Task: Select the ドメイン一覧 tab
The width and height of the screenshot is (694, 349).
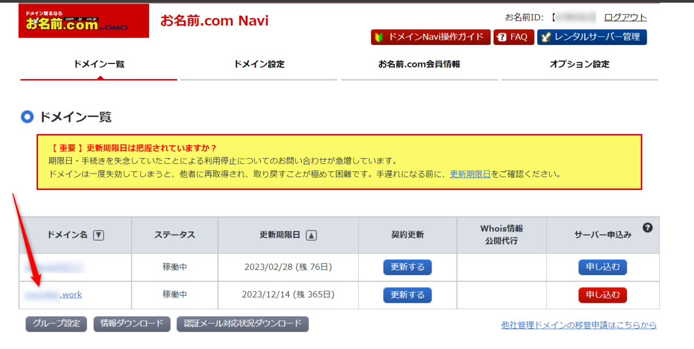Action: [99, 65]
